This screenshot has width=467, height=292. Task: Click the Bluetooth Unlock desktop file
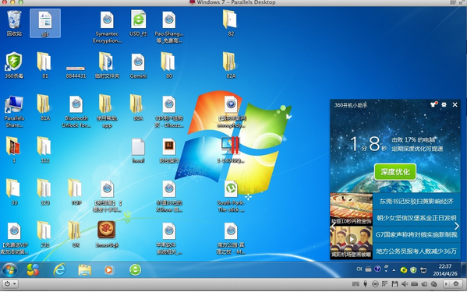pos(76,111)
